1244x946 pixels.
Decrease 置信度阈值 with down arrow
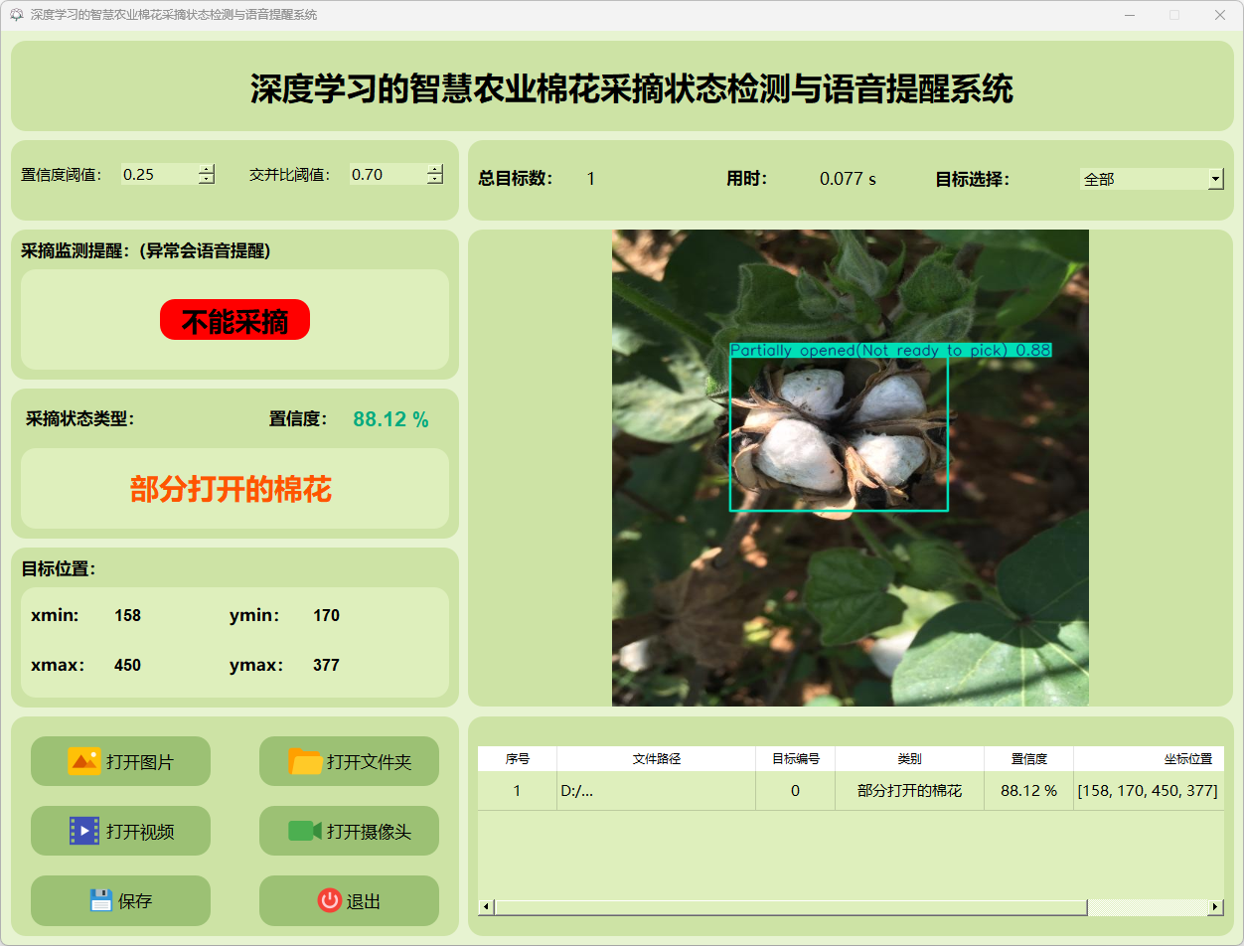click(x=207, y=180)
